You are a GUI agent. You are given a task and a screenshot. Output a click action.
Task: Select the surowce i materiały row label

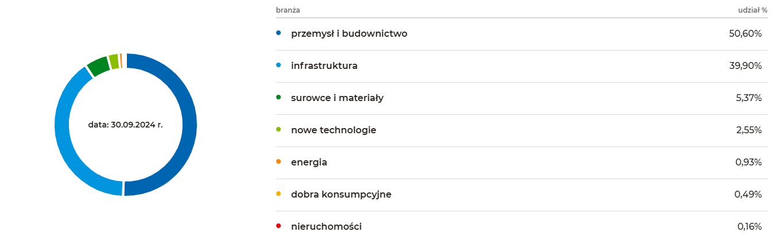pos(337,98)
